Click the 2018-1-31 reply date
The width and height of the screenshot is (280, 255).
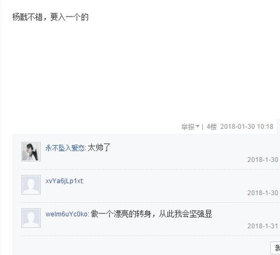[263, 226]
